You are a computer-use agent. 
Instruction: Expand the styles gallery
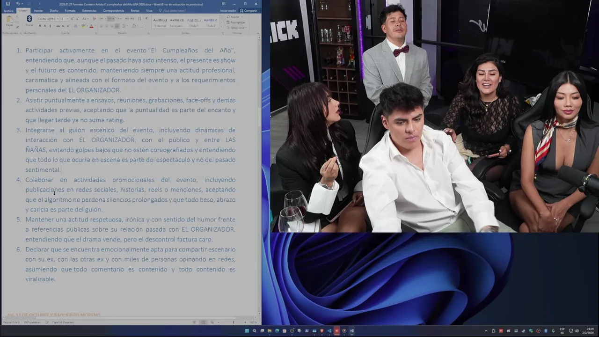[x=221, y=27]
